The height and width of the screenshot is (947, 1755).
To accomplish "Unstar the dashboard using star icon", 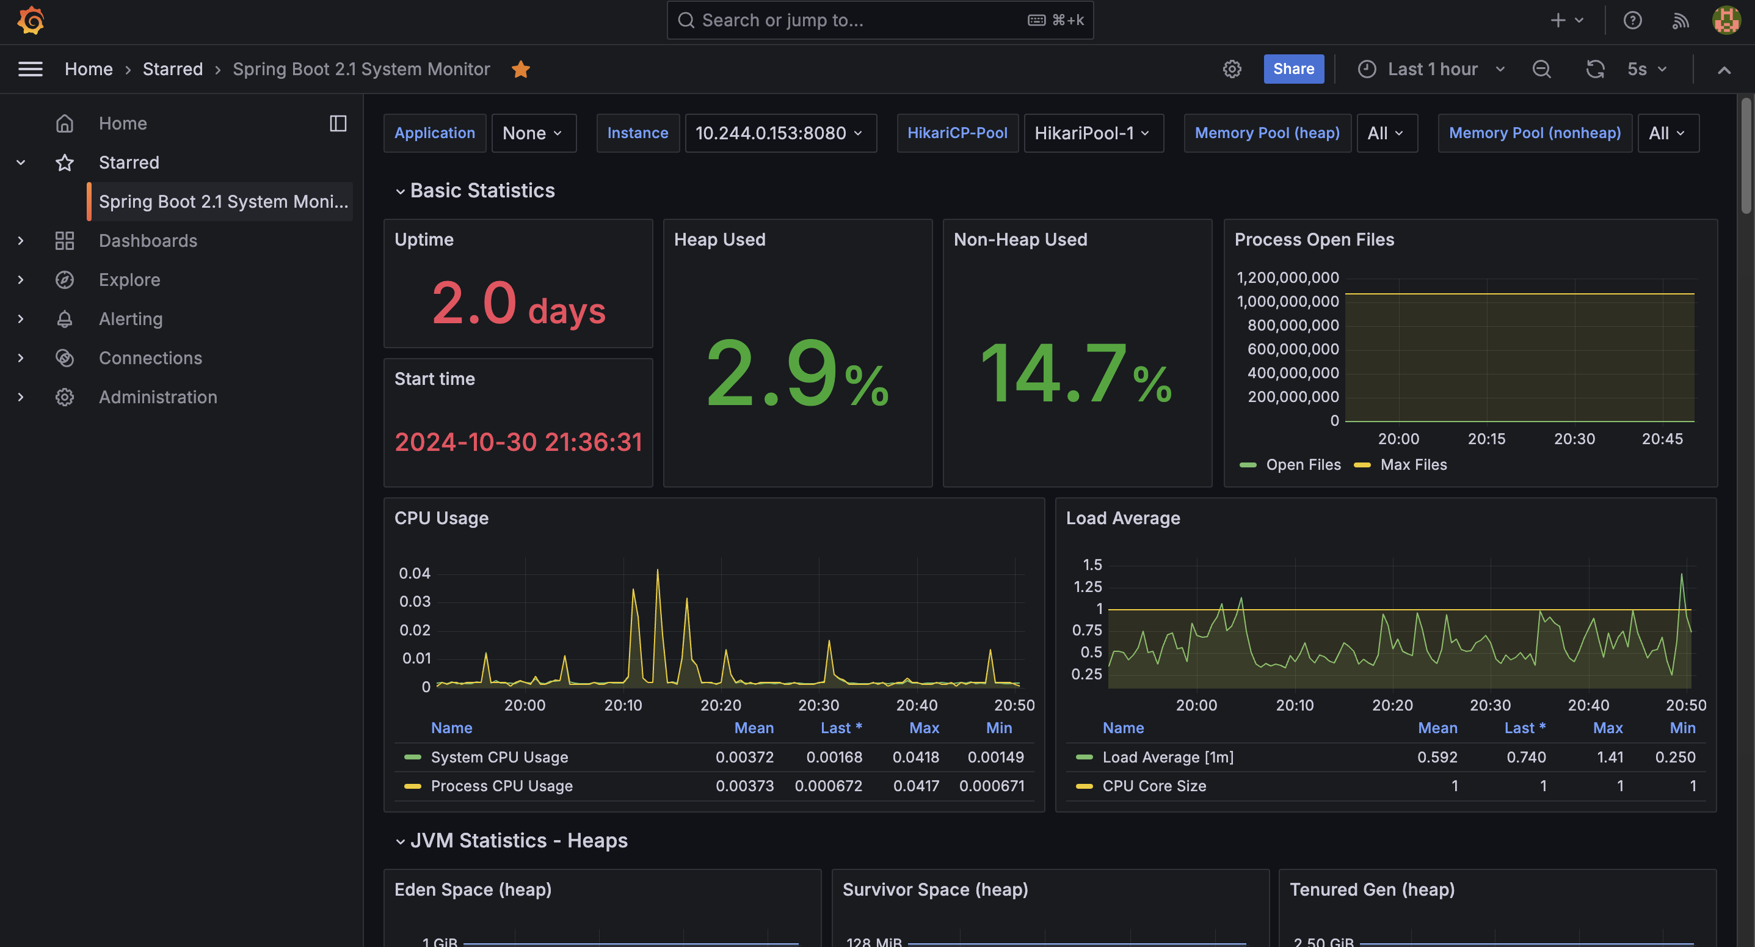I will coord(521,69).
